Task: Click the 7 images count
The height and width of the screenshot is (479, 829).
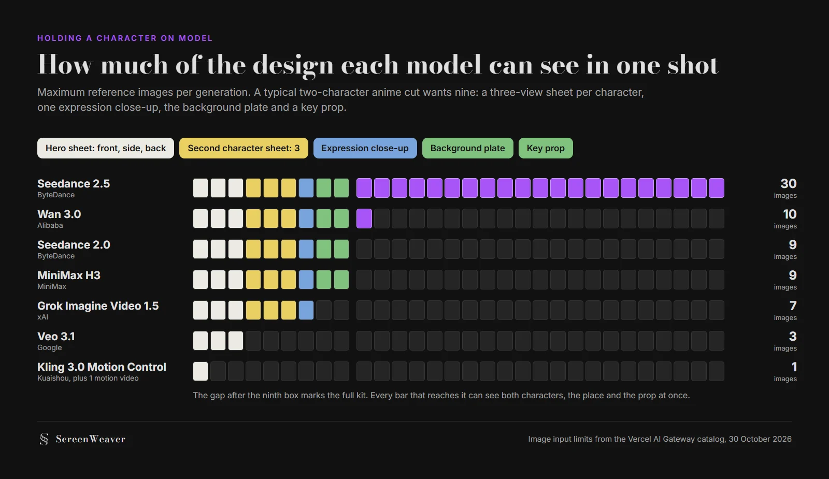Action: [x=785, y=310]
